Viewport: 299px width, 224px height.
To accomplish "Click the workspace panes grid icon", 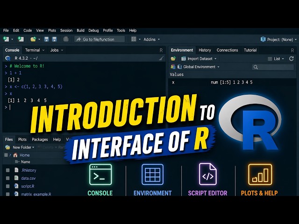I will coord(134,39).
